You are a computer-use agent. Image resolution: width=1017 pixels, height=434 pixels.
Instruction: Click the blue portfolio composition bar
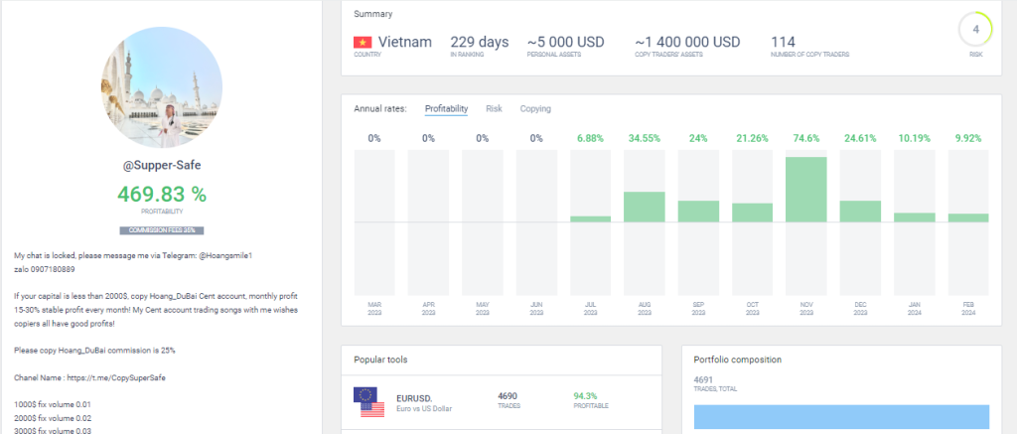[841, 416]
